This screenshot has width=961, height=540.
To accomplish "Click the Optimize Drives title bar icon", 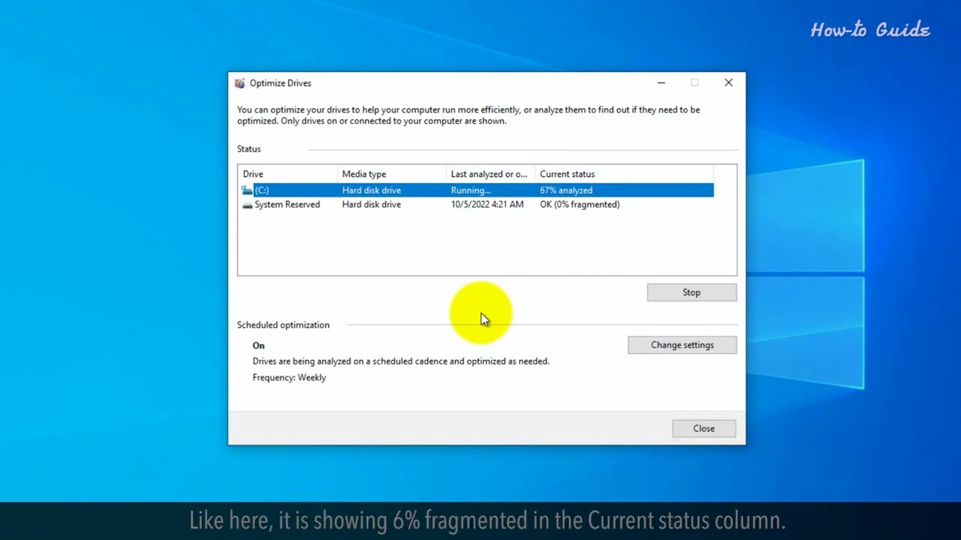I will 239,83.
